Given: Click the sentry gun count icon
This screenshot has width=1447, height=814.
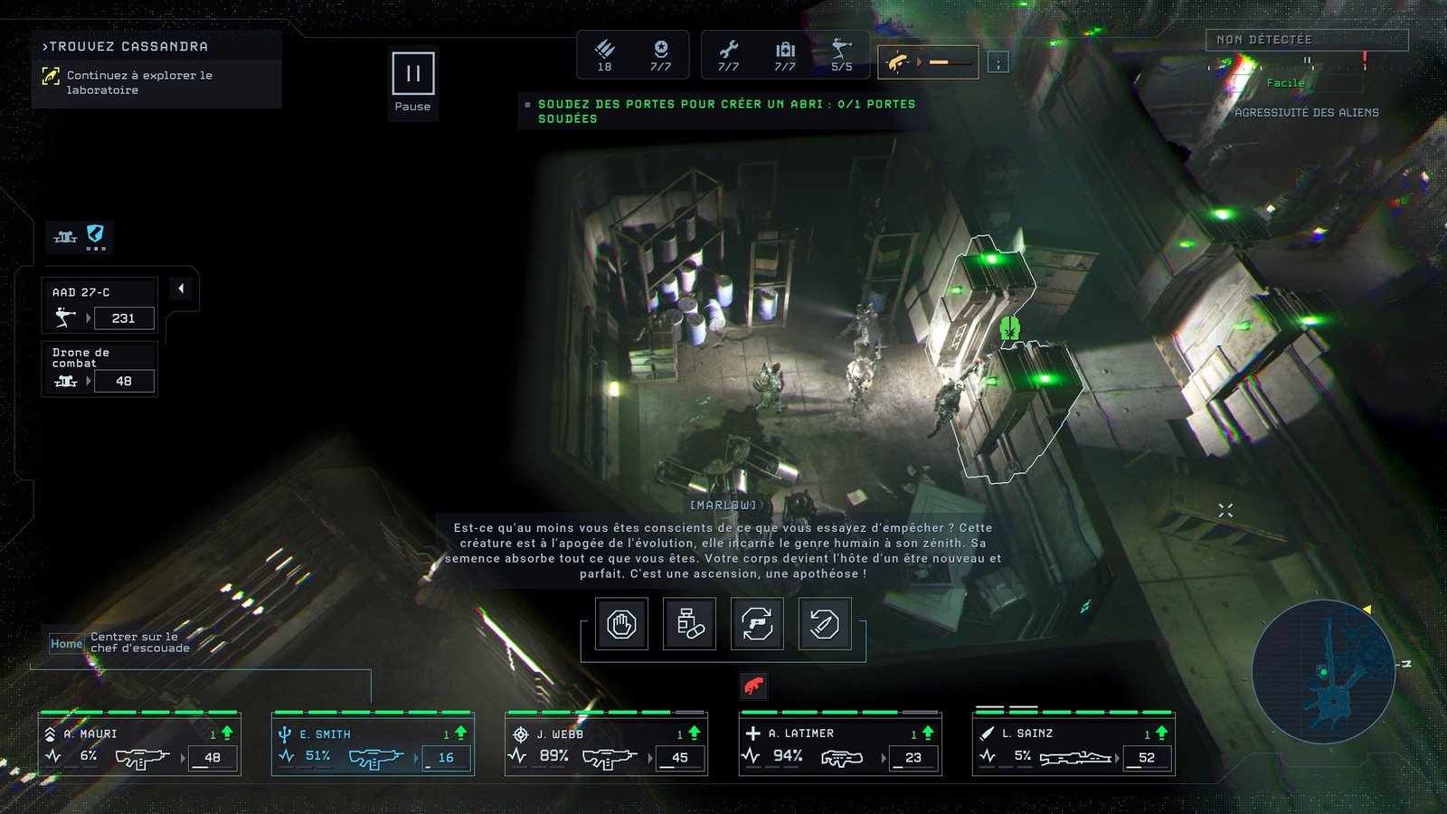Looking at the screenshot, I should pyautogui.click(x=841, y=53).
